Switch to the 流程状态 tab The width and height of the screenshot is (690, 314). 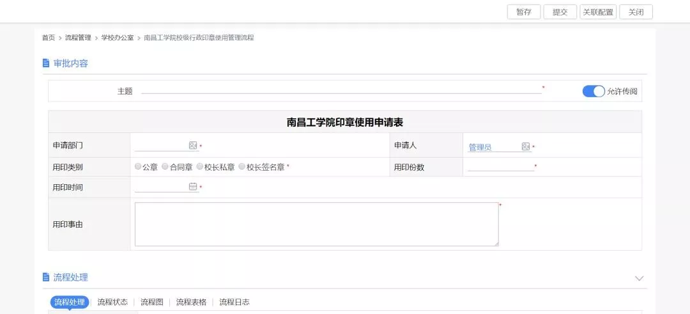[112, 302]
